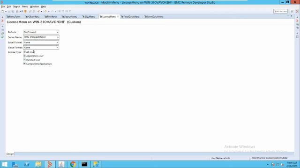
Task: Open the Edit menu
Action: (9, 7)
